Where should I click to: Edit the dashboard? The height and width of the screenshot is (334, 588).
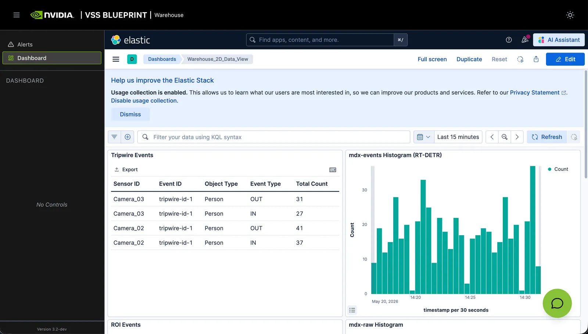coord(565,59)
